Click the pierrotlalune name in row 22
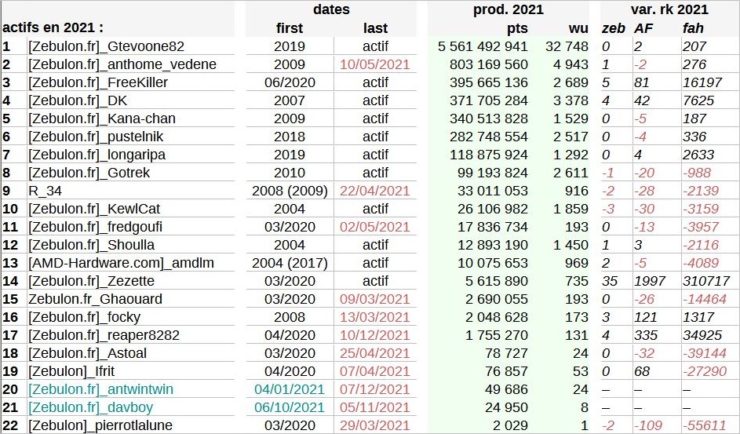Viewport: 740px width, 434px height. point(100,425)
